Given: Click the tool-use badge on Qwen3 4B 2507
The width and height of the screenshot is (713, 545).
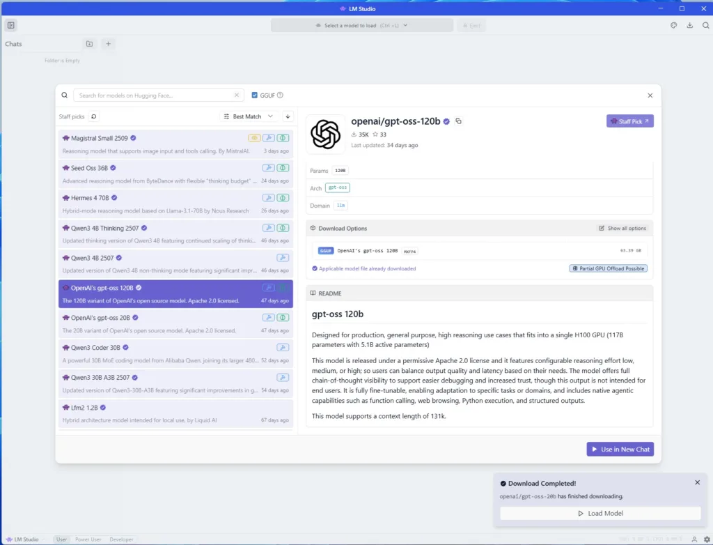Looking at the screenshot, I should point(283,258).
